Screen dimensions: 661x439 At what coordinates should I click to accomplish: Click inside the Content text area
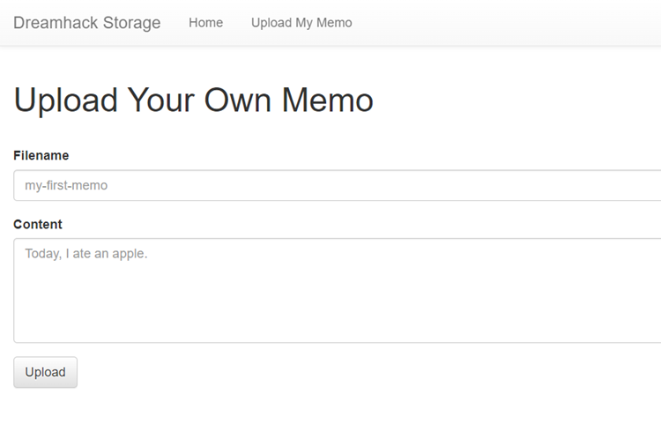coord(335,290)
